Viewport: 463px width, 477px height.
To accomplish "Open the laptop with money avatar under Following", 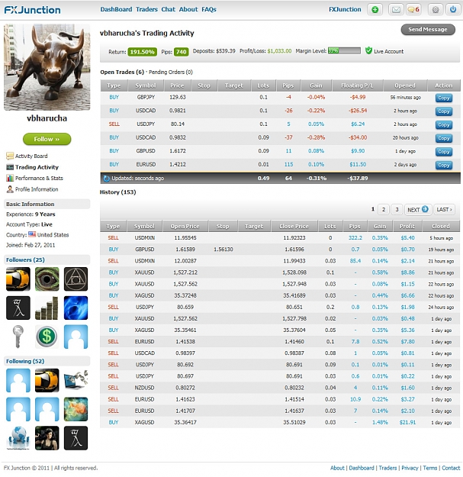I will [x=76, y=380].
